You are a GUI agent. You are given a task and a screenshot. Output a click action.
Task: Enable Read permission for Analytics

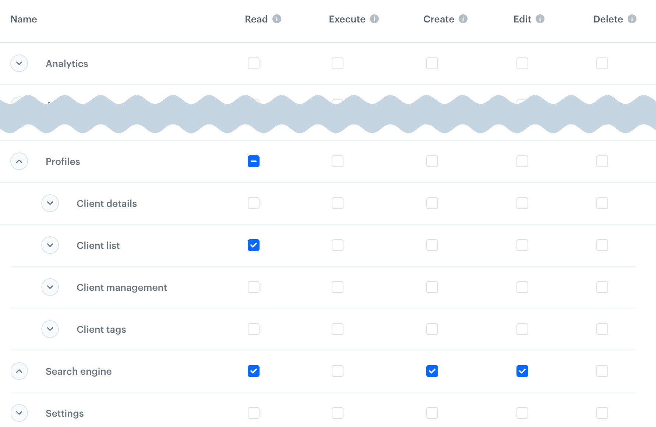pos(253,63)
